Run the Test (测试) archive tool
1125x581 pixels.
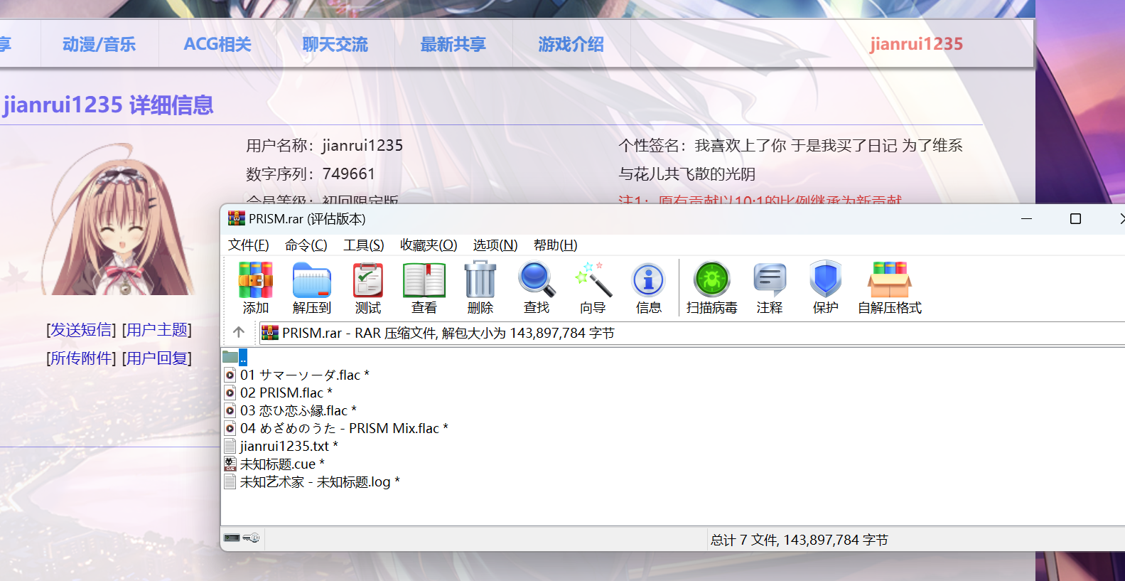[368, 288]
